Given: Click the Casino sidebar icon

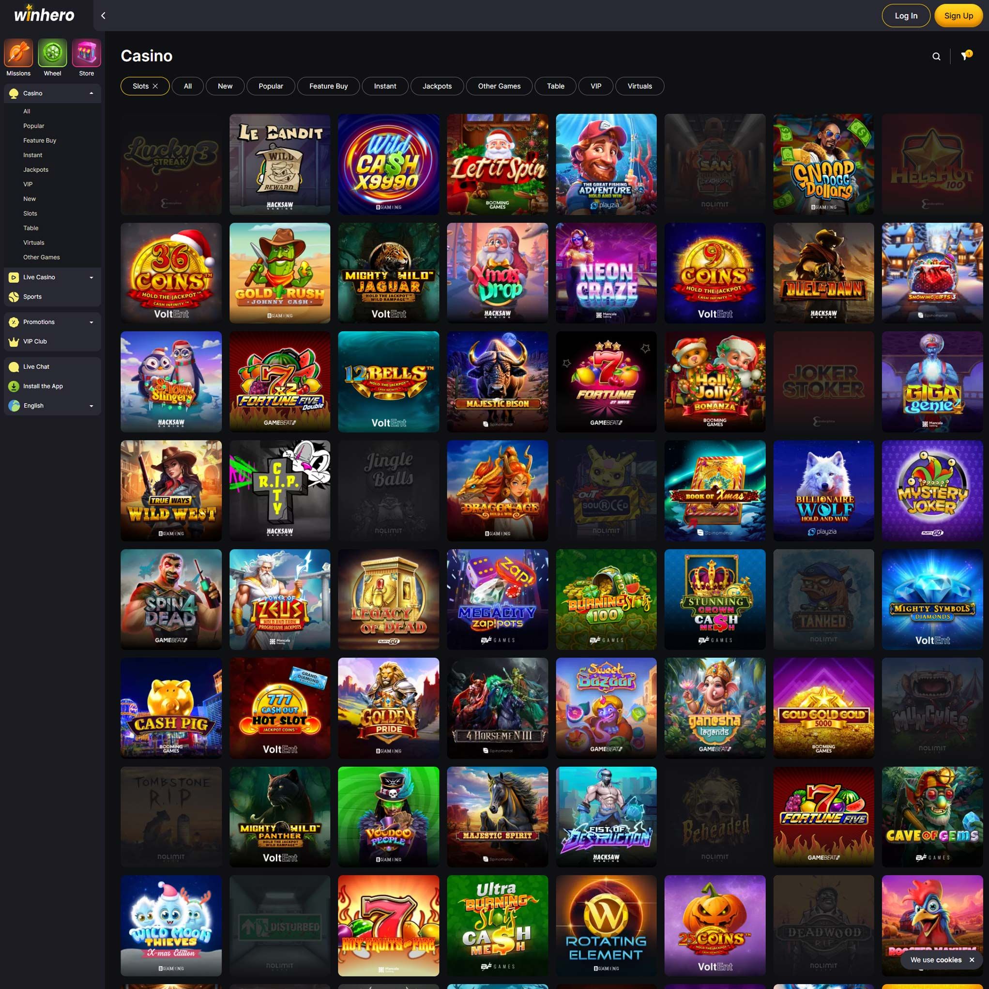Looking at the screenshot, I should pyautogui.click(x=14, y=93).
